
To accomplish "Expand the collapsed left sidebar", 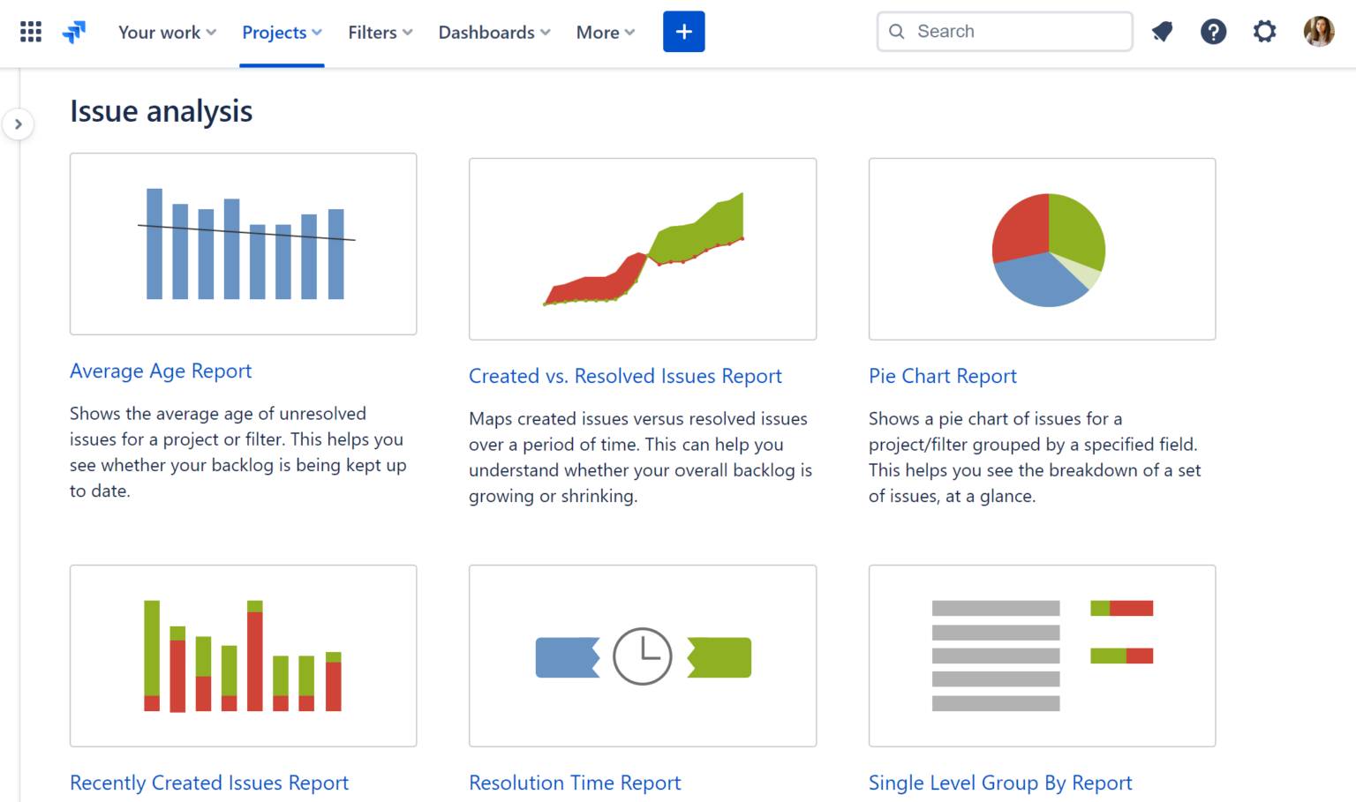I will 19,124.
